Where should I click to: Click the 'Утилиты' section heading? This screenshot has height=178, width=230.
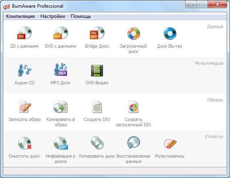[214, 136]
